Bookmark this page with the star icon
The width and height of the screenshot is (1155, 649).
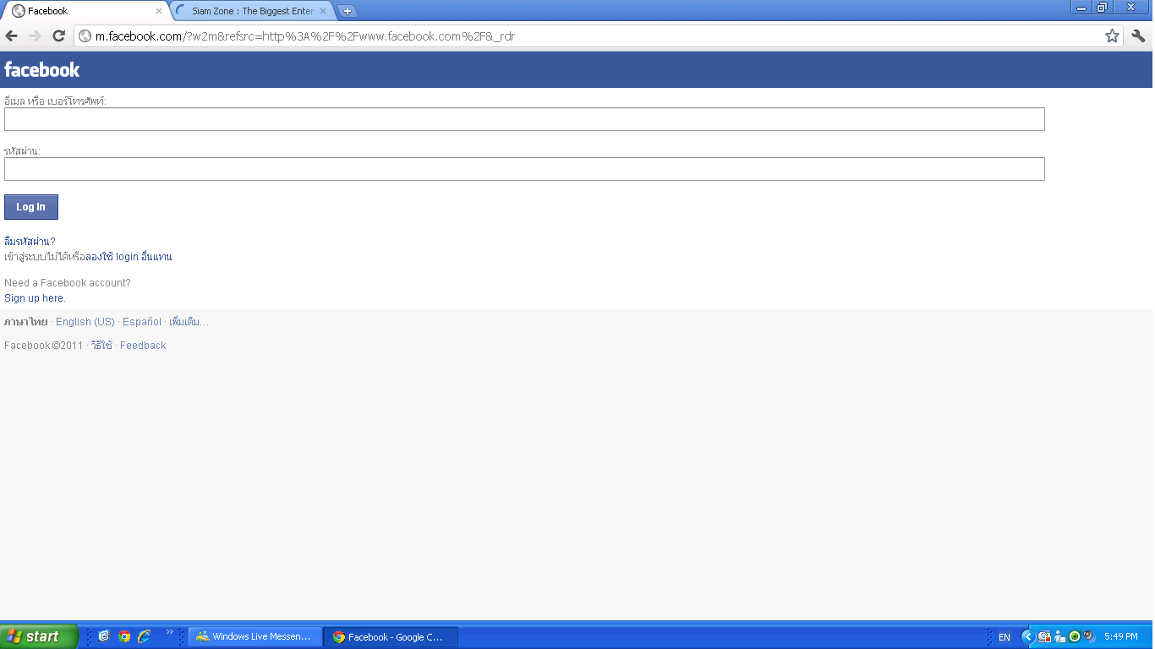(x=1112, y=35)
